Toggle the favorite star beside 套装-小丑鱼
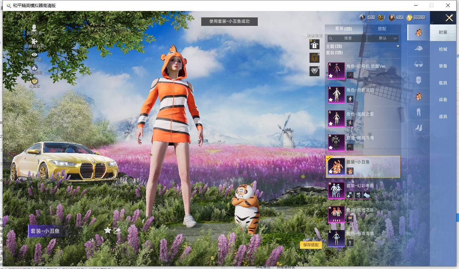Viewport: 459px width, 269px height. (x=108, y=230)
